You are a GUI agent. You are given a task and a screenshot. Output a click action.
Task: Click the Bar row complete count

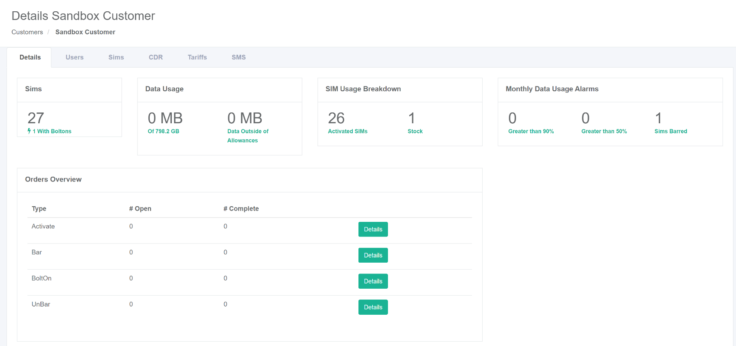[x=225, y=252]
